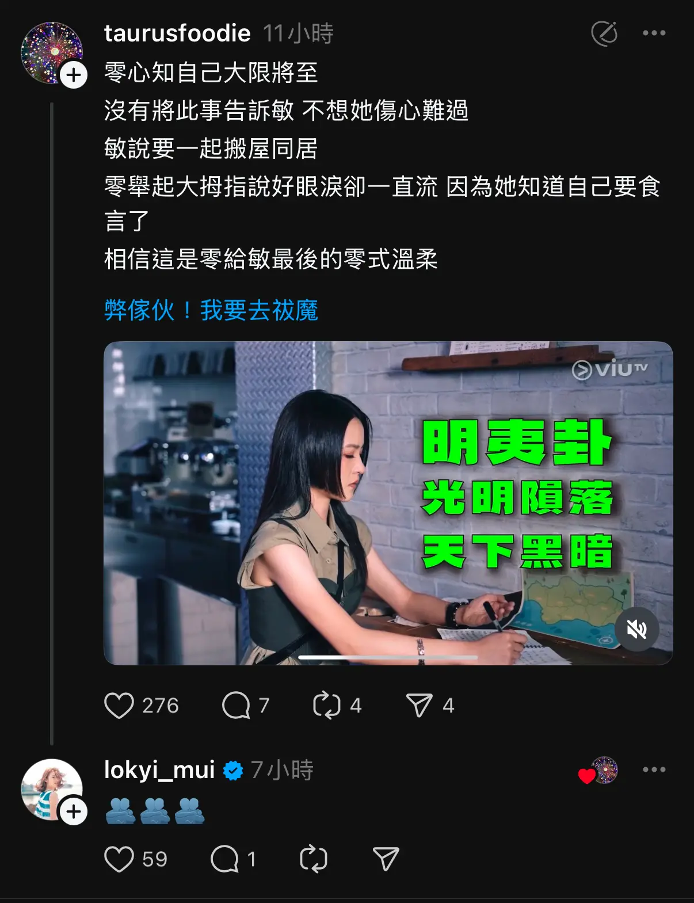Open more options for taurusfoodie's post
Screen dimensions: 694x903
pos(654,33)
